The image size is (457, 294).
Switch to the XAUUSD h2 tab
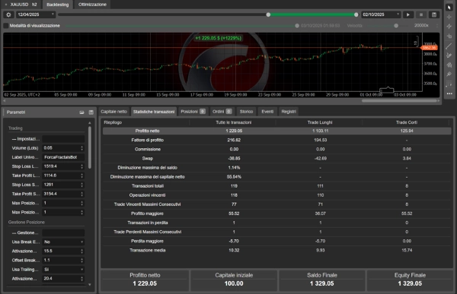click(21, 5)
